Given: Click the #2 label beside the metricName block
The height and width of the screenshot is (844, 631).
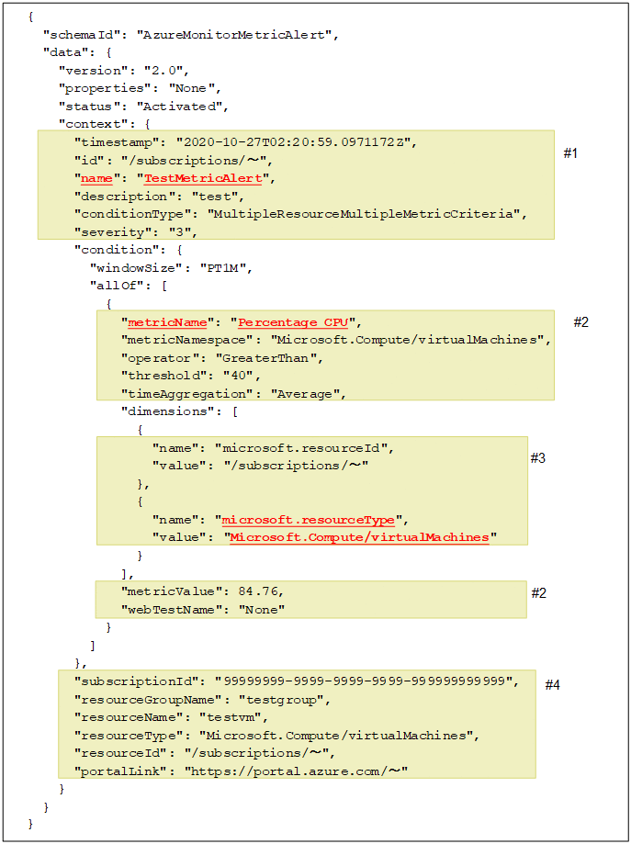Looking at the screenshot, I should pos(580,321).
